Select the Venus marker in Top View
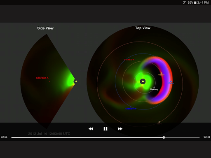Screen dimensions: 211x158 [x=162, y=73]
